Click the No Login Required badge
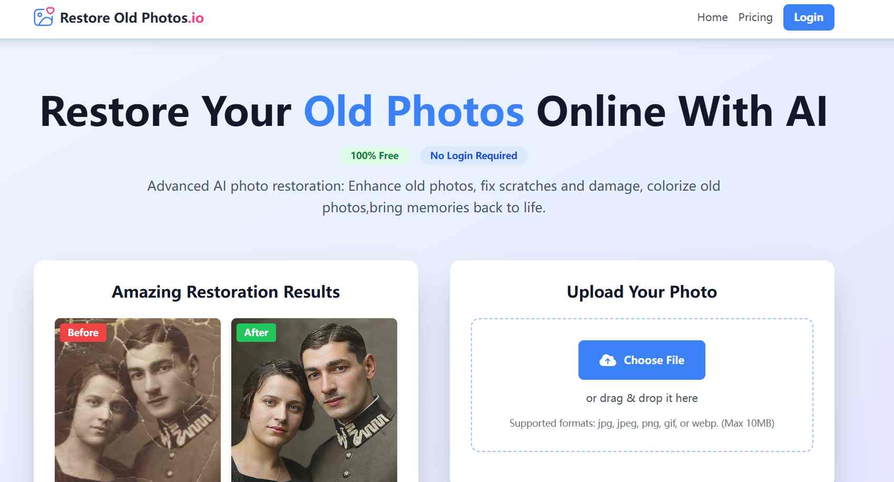Viewport: 894px width, 482px height. tap(474, 156)
